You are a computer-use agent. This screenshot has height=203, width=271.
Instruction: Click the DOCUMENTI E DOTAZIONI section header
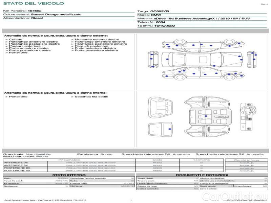(202, 175)
